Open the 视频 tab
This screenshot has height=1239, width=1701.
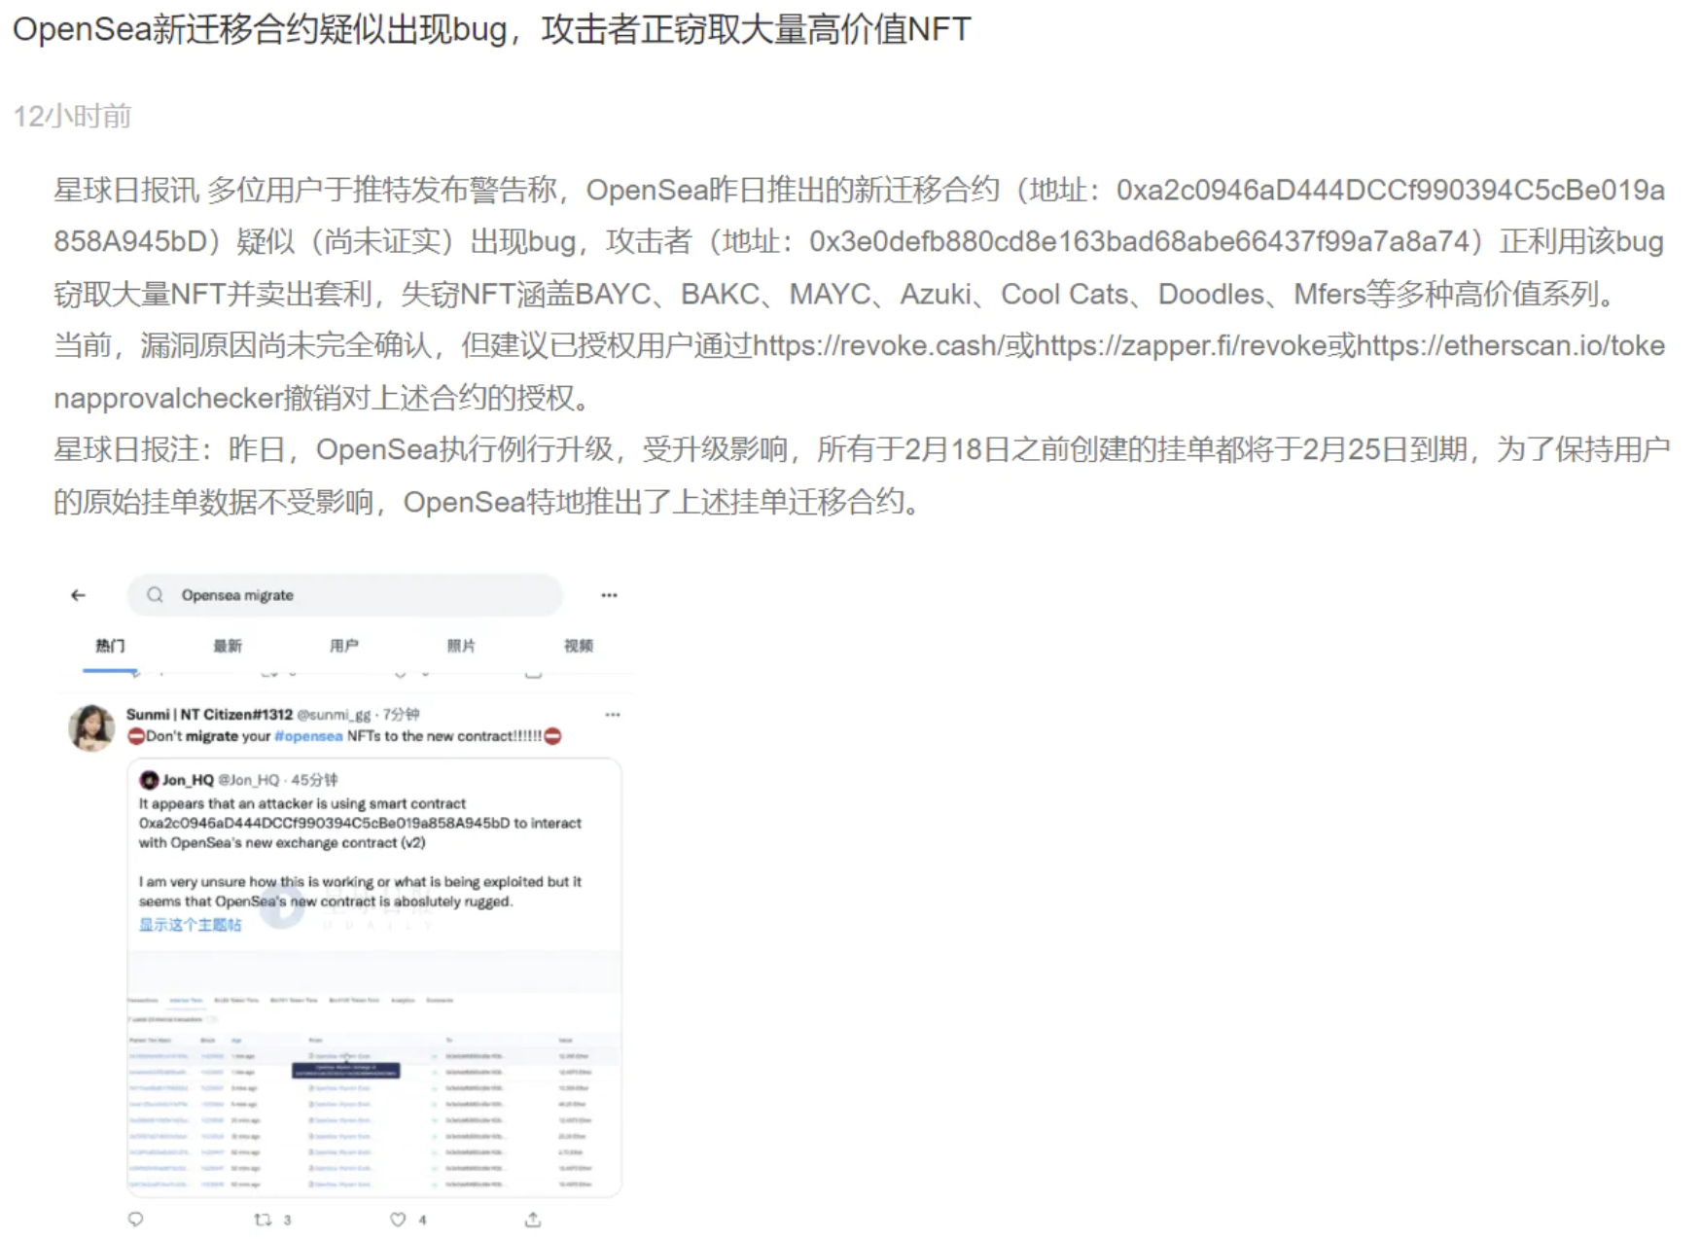coord(578,646)
